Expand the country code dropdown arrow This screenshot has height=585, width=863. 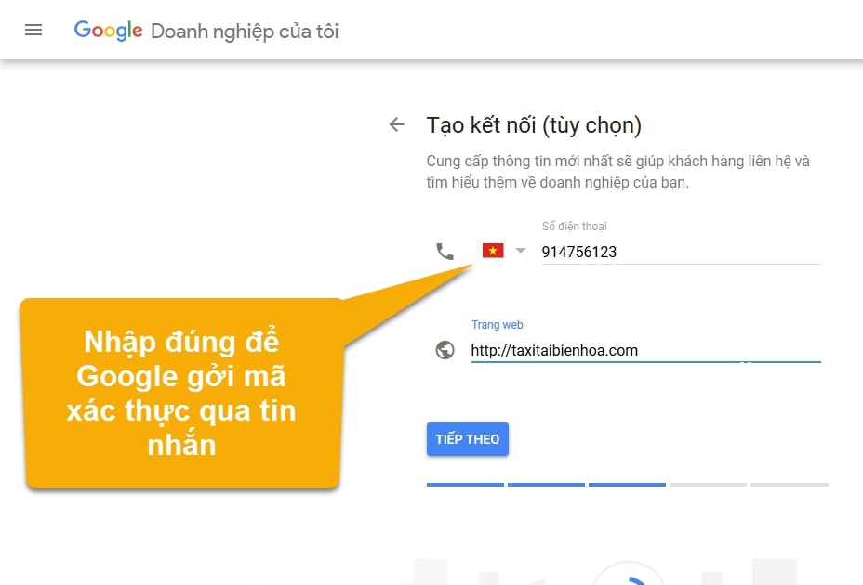(520, 251)
